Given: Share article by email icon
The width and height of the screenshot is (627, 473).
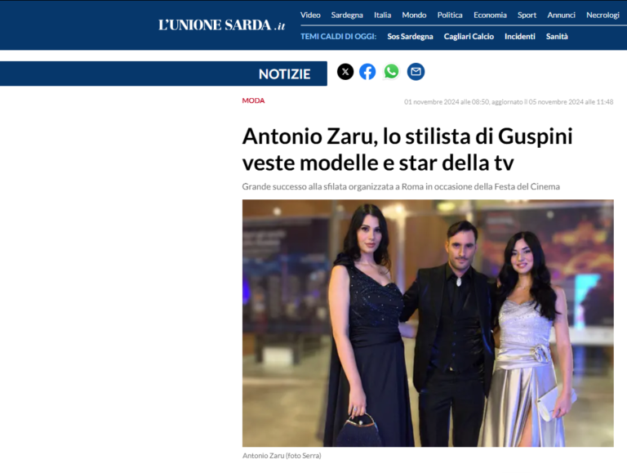Looking at the screenshot, I should [416, 72].
